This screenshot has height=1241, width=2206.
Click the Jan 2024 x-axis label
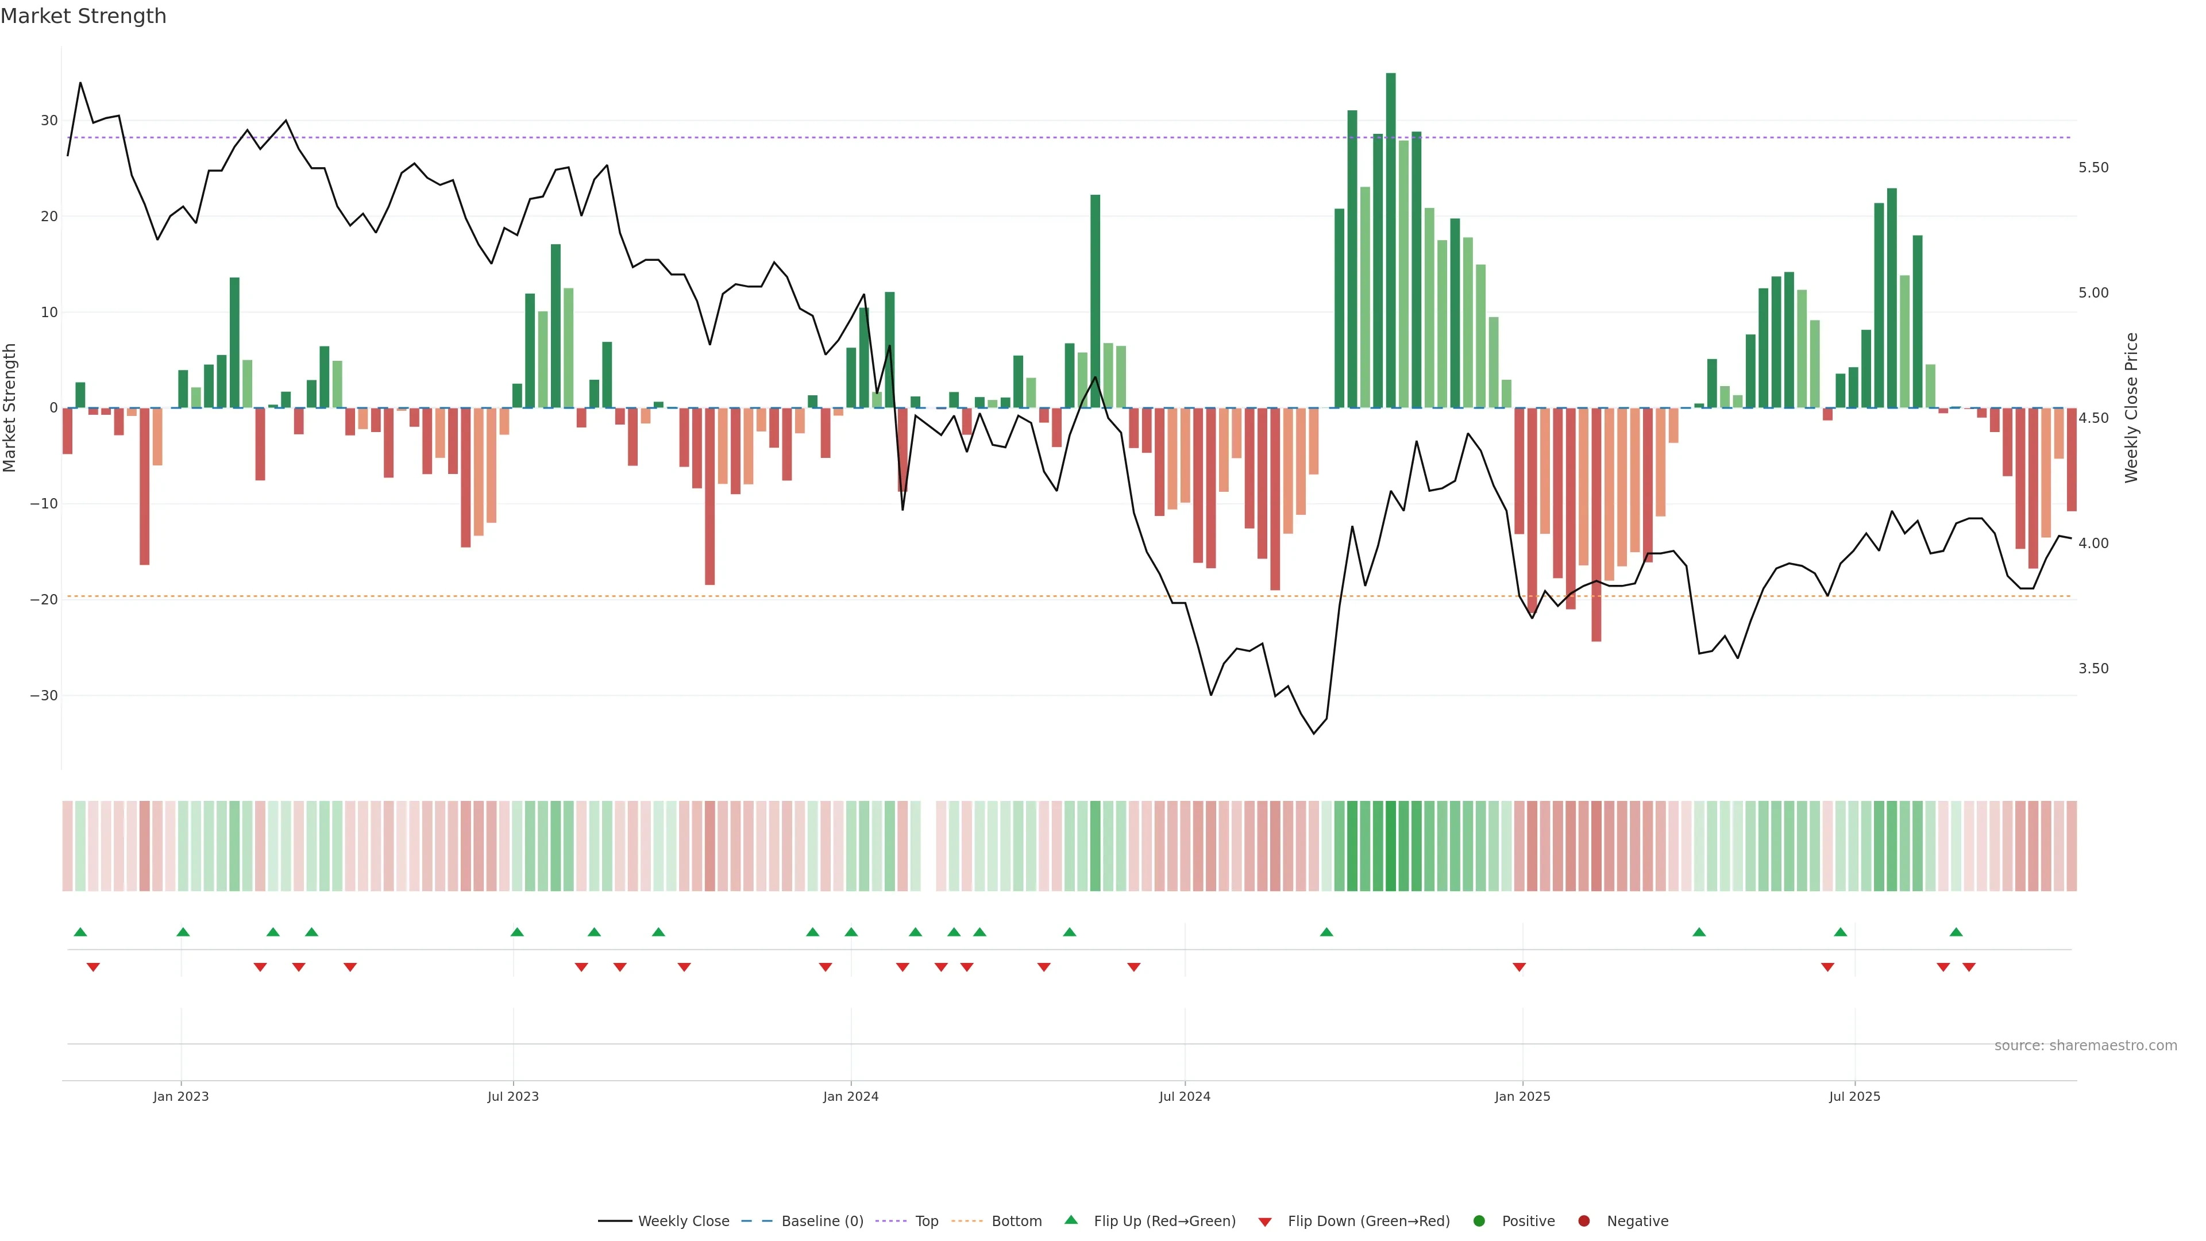tap(850, 1096)
